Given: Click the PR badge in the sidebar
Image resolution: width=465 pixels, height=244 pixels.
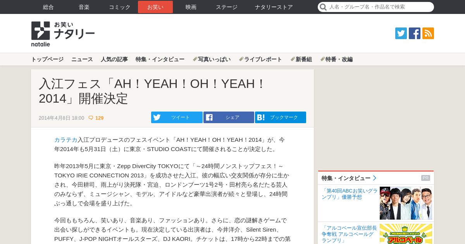Looking at the screenshot, I should tap(425, 178).
